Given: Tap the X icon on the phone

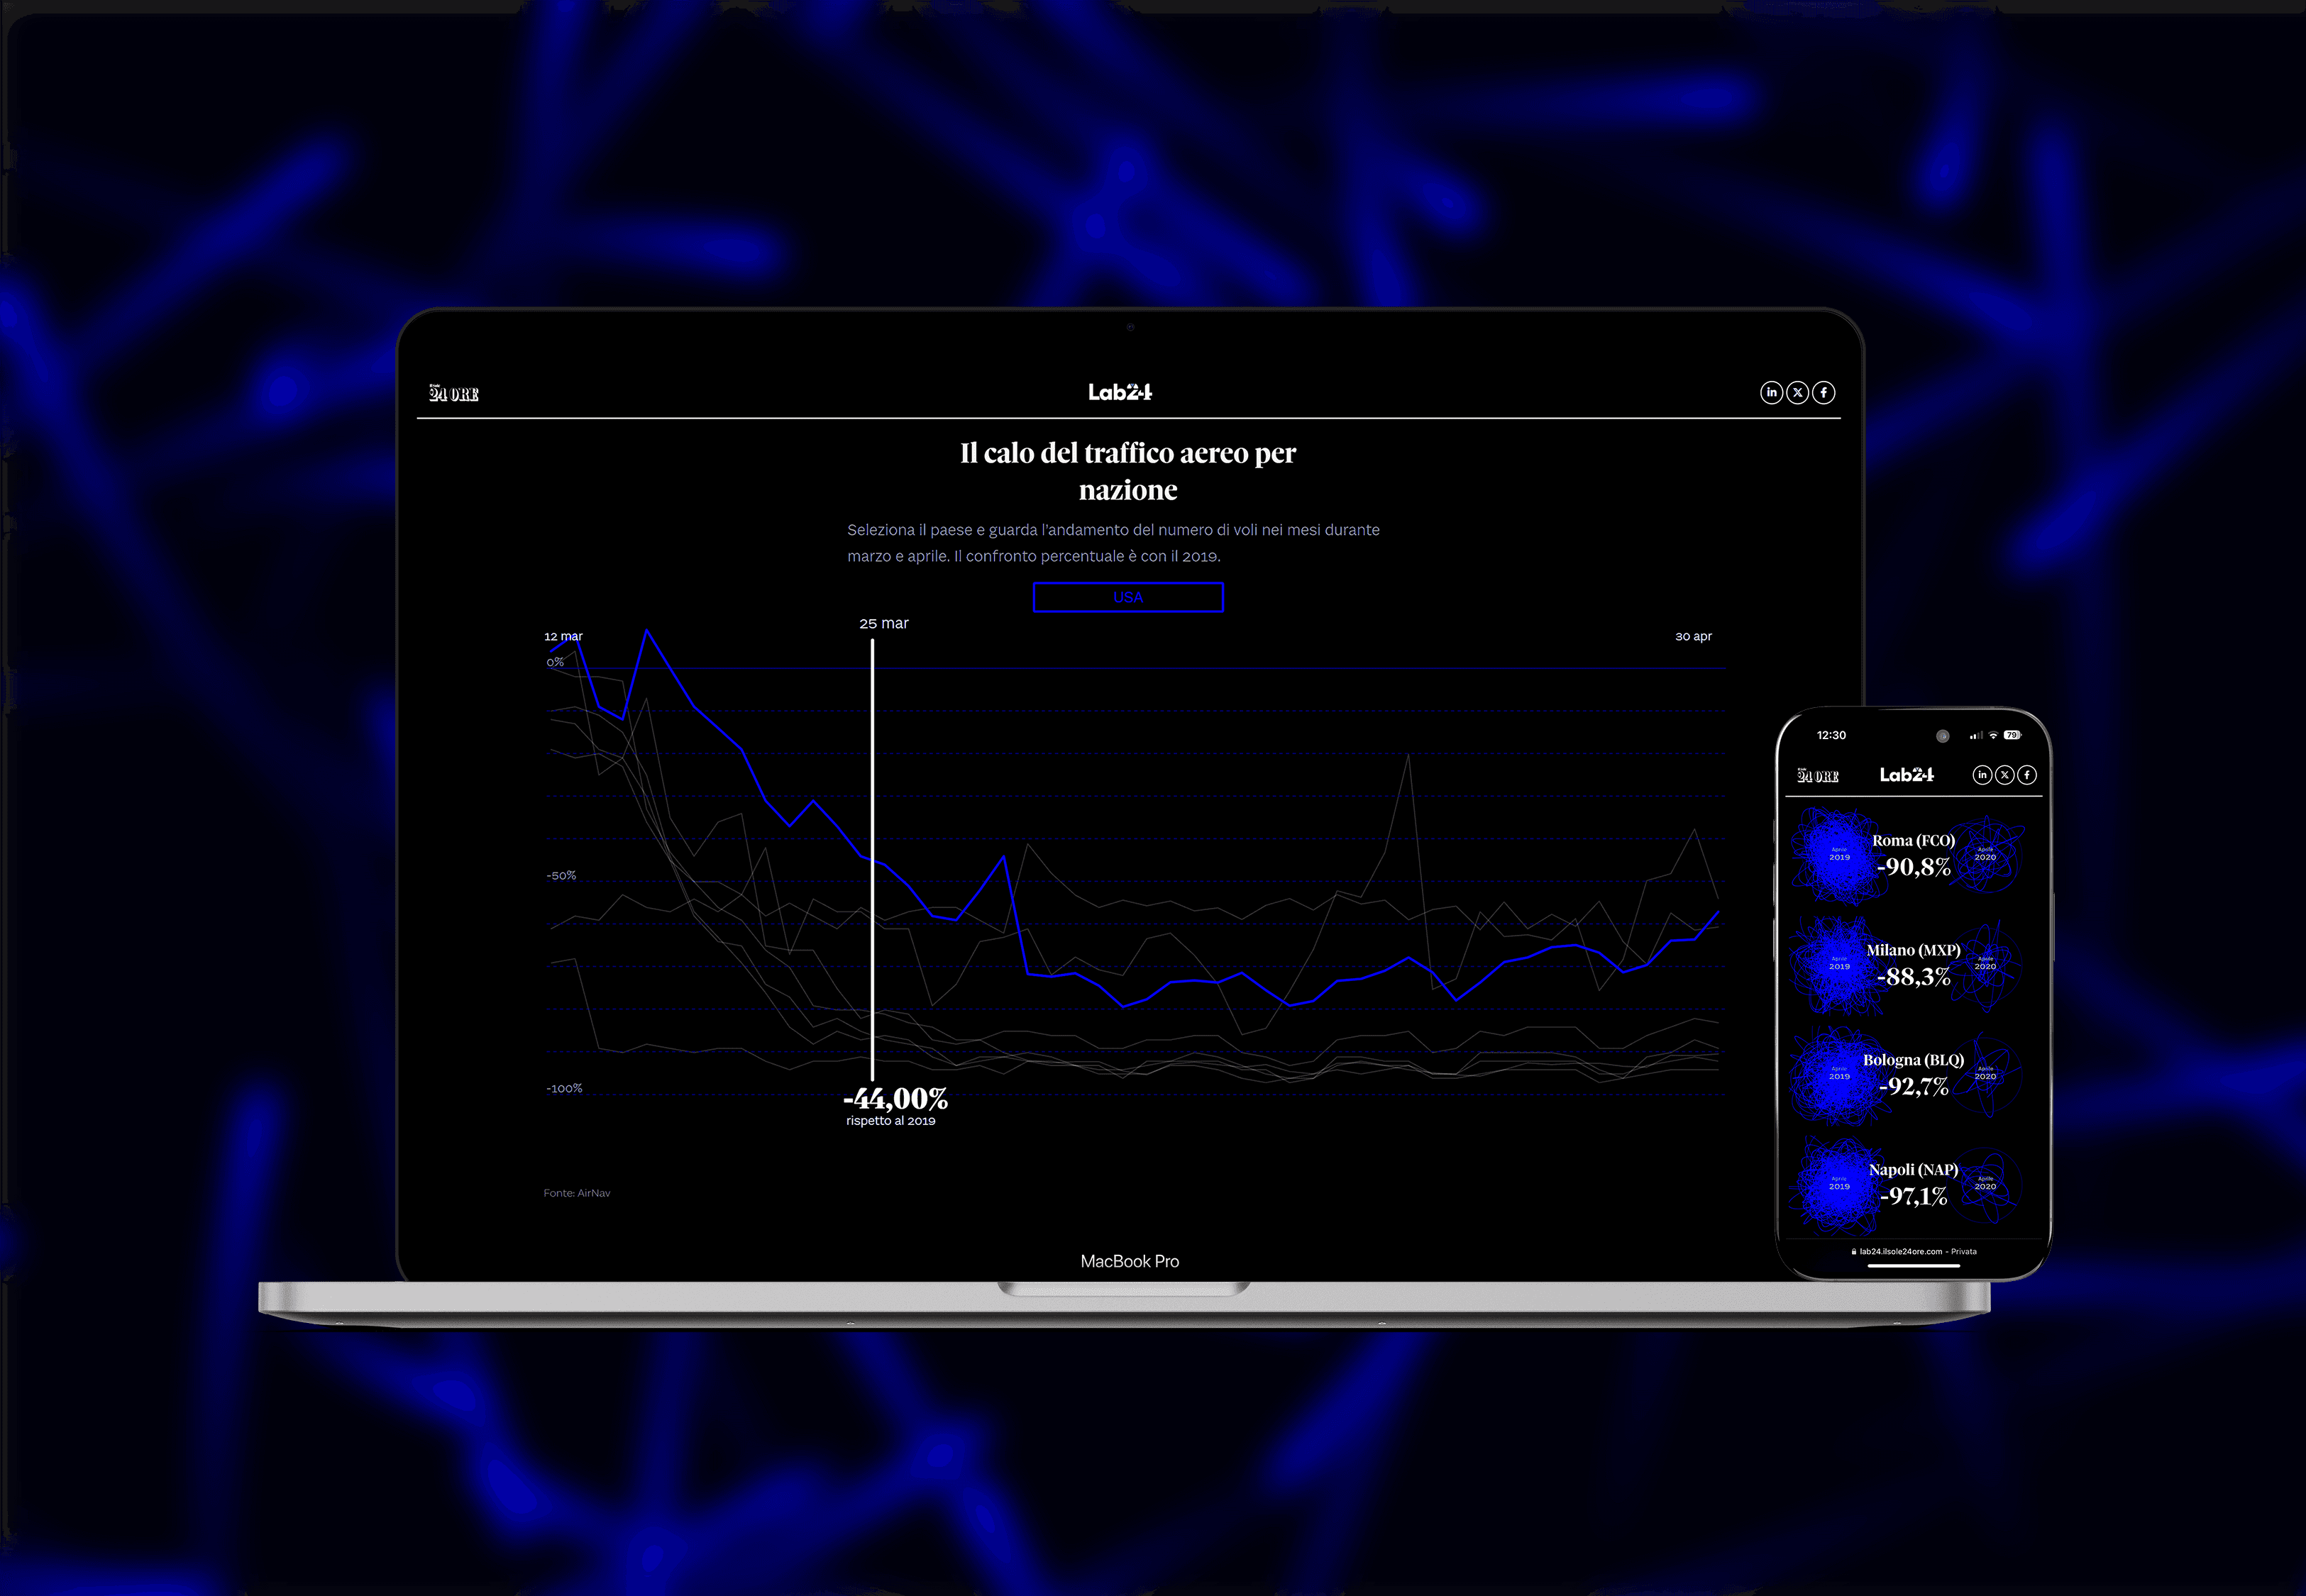Looking at the screenshot, I should coord(2004,775).
